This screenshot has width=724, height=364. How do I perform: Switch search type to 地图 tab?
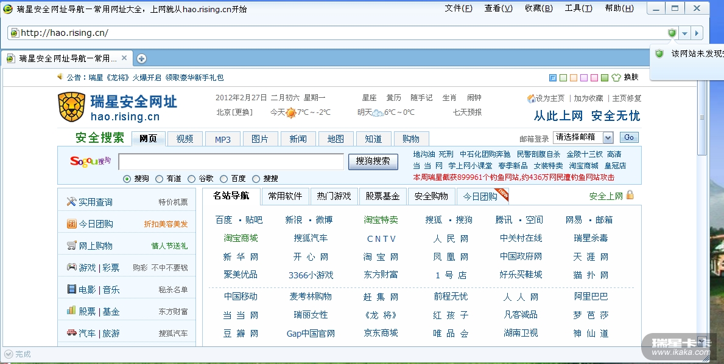tap(336, 139)
